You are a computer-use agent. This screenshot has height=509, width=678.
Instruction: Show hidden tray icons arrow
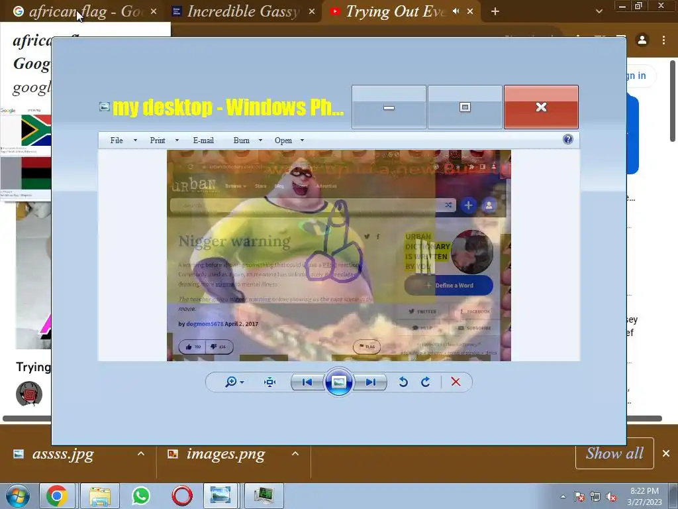pyautogui.click(x=563, y=496)
